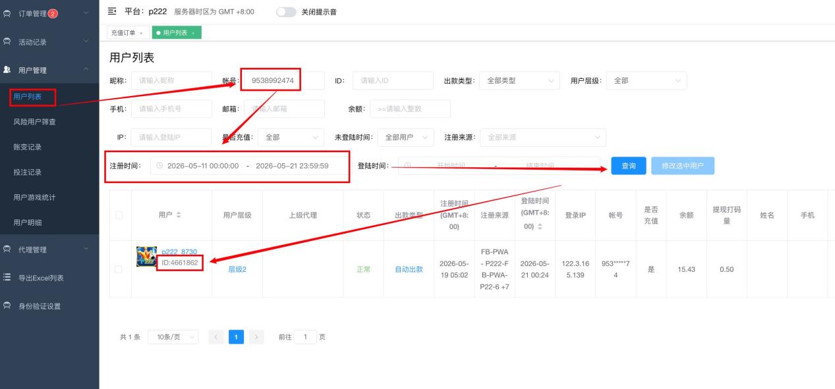Click the 查询 button
The width and height of the screenshot is (835, 389).
[629, 166]
